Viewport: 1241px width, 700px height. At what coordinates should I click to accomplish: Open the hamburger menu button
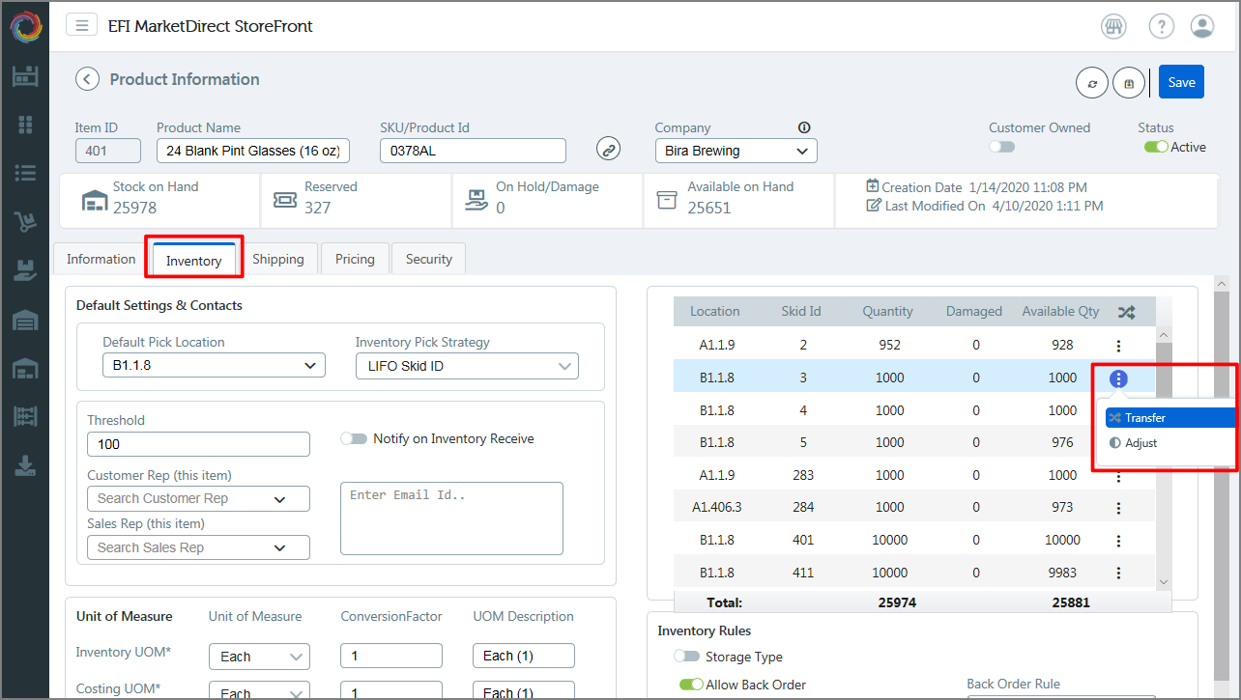click(x=82, y=25)
